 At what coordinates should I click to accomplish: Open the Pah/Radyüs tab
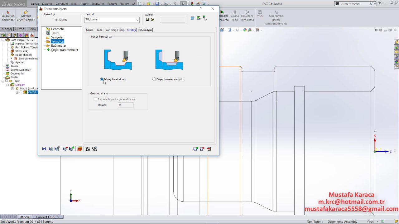(145, 30)
